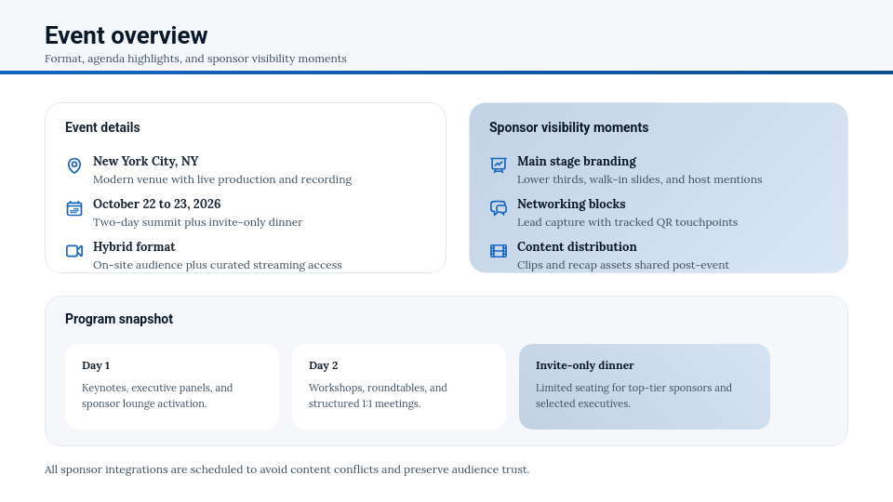Viewport: 893px width, 502px height.
Task: Click the Main stage branding label
Action: [x=577, y=161]
